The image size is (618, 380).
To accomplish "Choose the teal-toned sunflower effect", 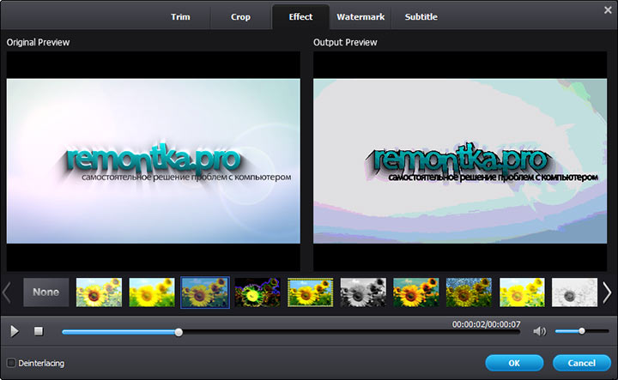I will click(416, 293).
